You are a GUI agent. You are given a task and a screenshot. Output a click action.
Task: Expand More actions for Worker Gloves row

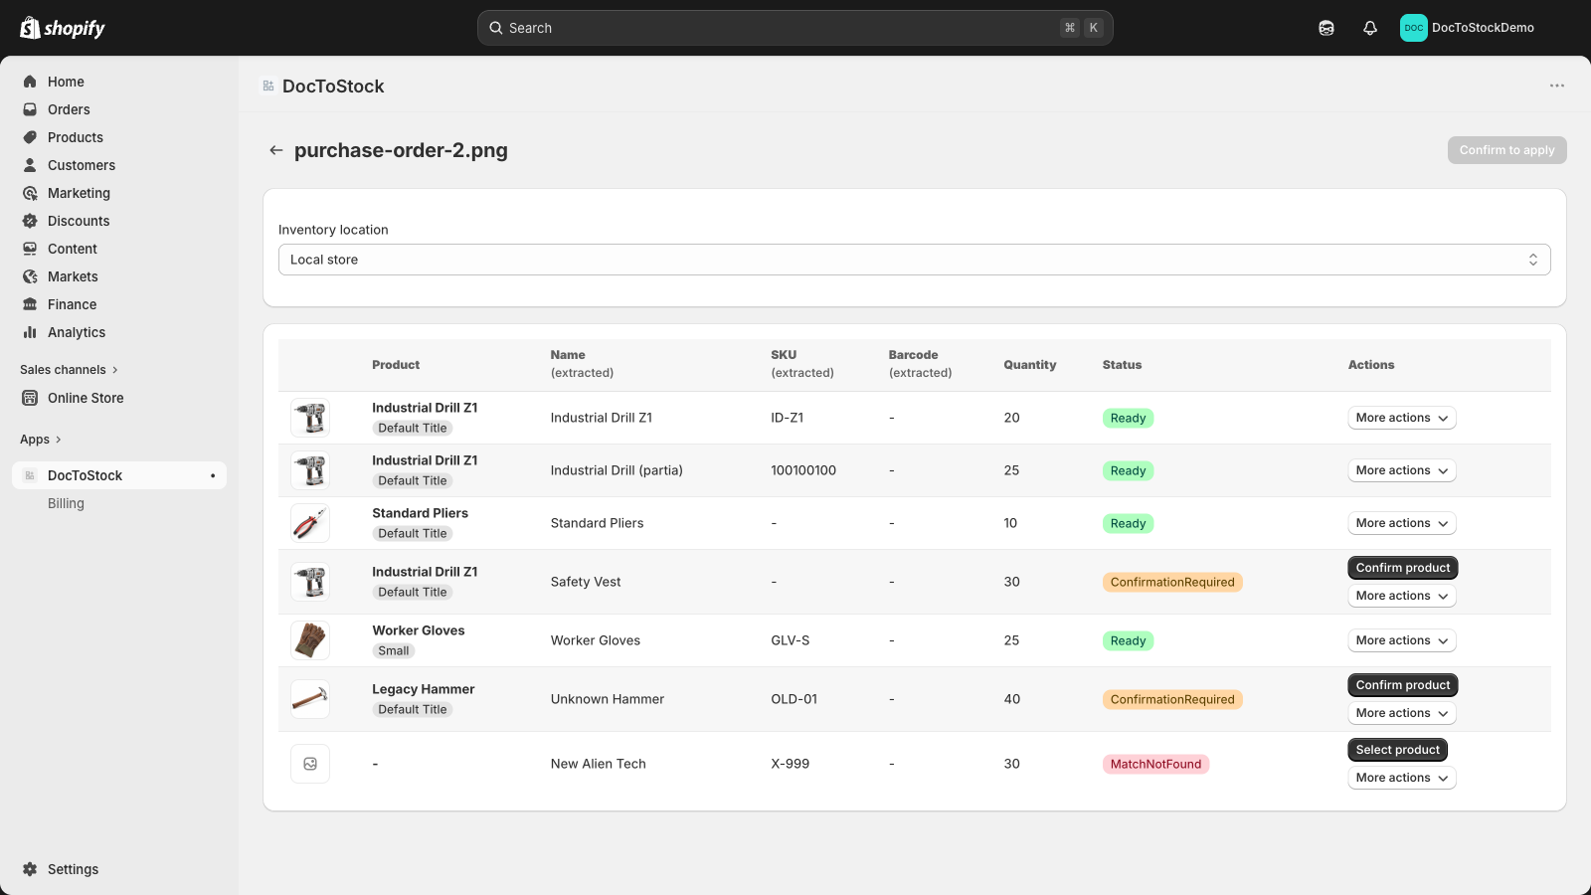1402,640
